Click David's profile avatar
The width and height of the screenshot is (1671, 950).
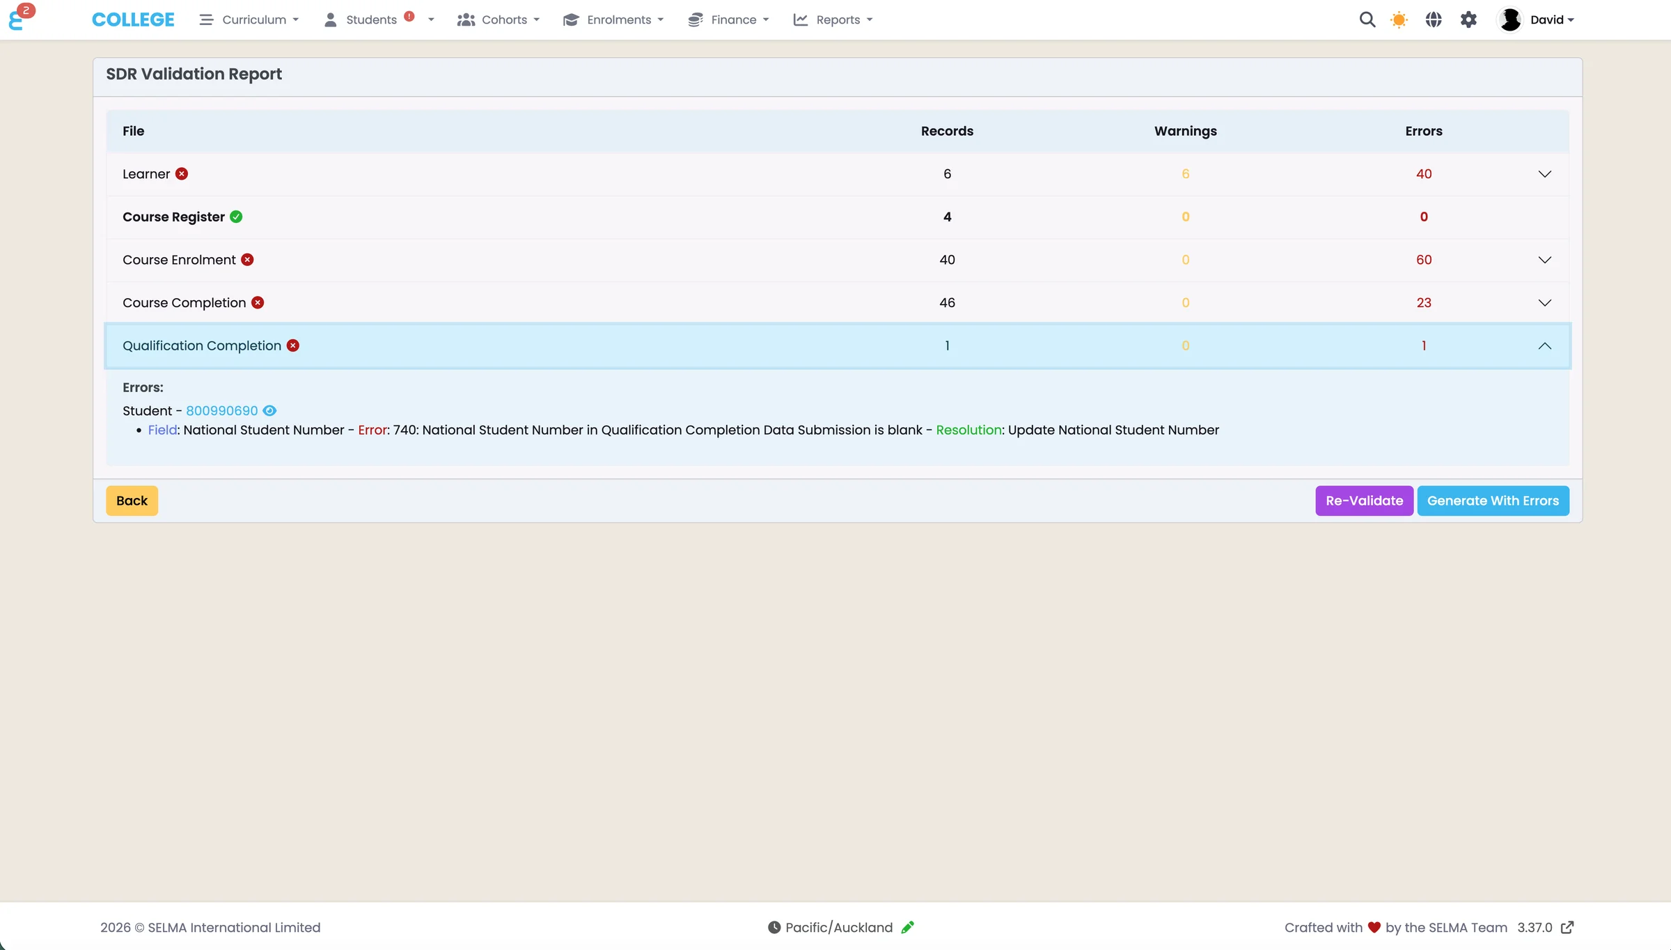tap(1509, 20)
